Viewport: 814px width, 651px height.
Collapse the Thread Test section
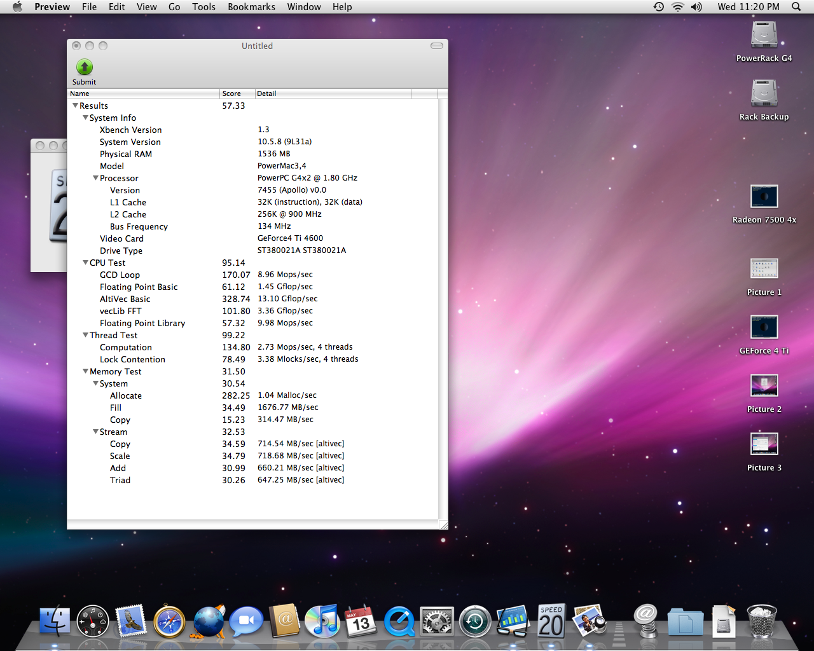tap(85, 335)
